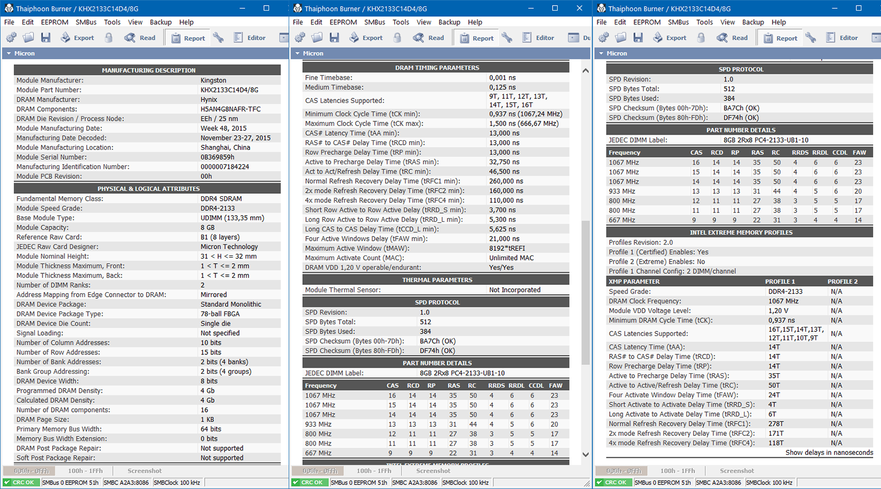Click the Thaiphoon Burner title icon in middle window
Screen dimensions: 881x489
click(x=298, y=8)
